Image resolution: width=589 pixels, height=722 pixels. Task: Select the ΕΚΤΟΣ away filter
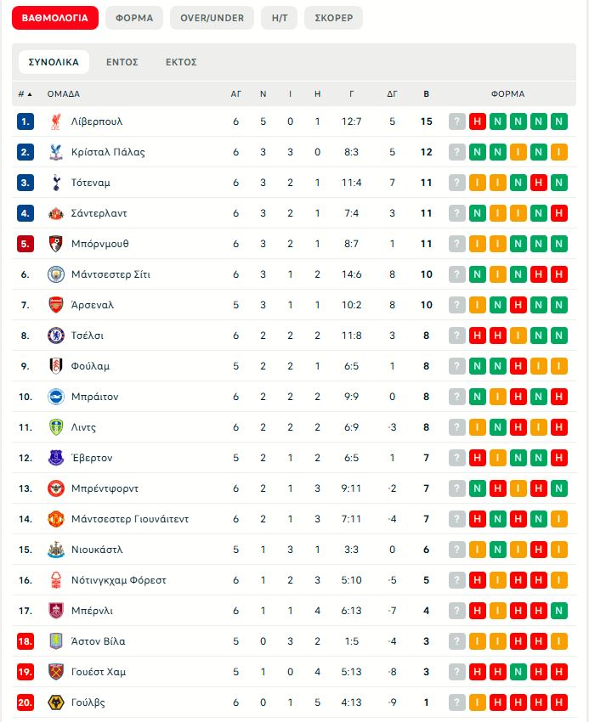click(x=181, y=62)
